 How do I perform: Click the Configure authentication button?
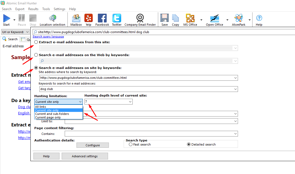point(93,145)
